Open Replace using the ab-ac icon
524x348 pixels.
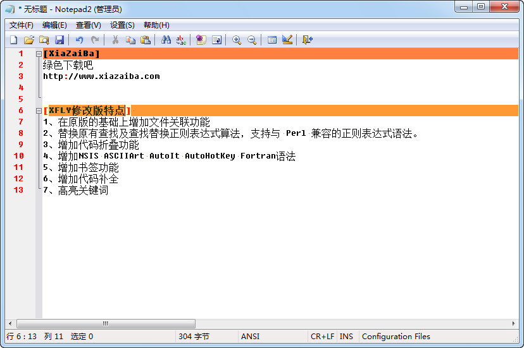(181, 40)
